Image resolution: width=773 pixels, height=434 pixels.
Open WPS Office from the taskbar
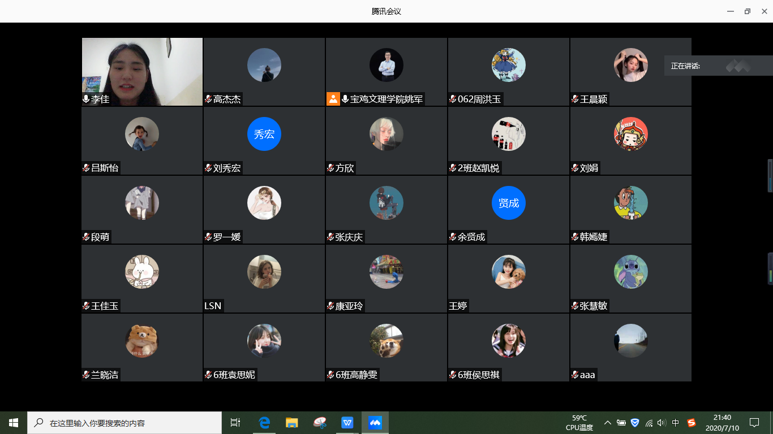click(x=347, y=423)
